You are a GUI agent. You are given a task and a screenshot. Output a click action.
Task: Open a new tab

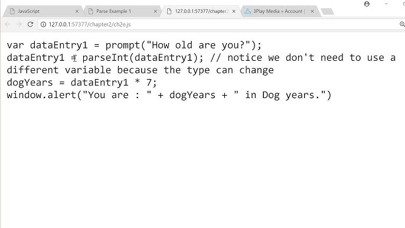coord(327,11)
